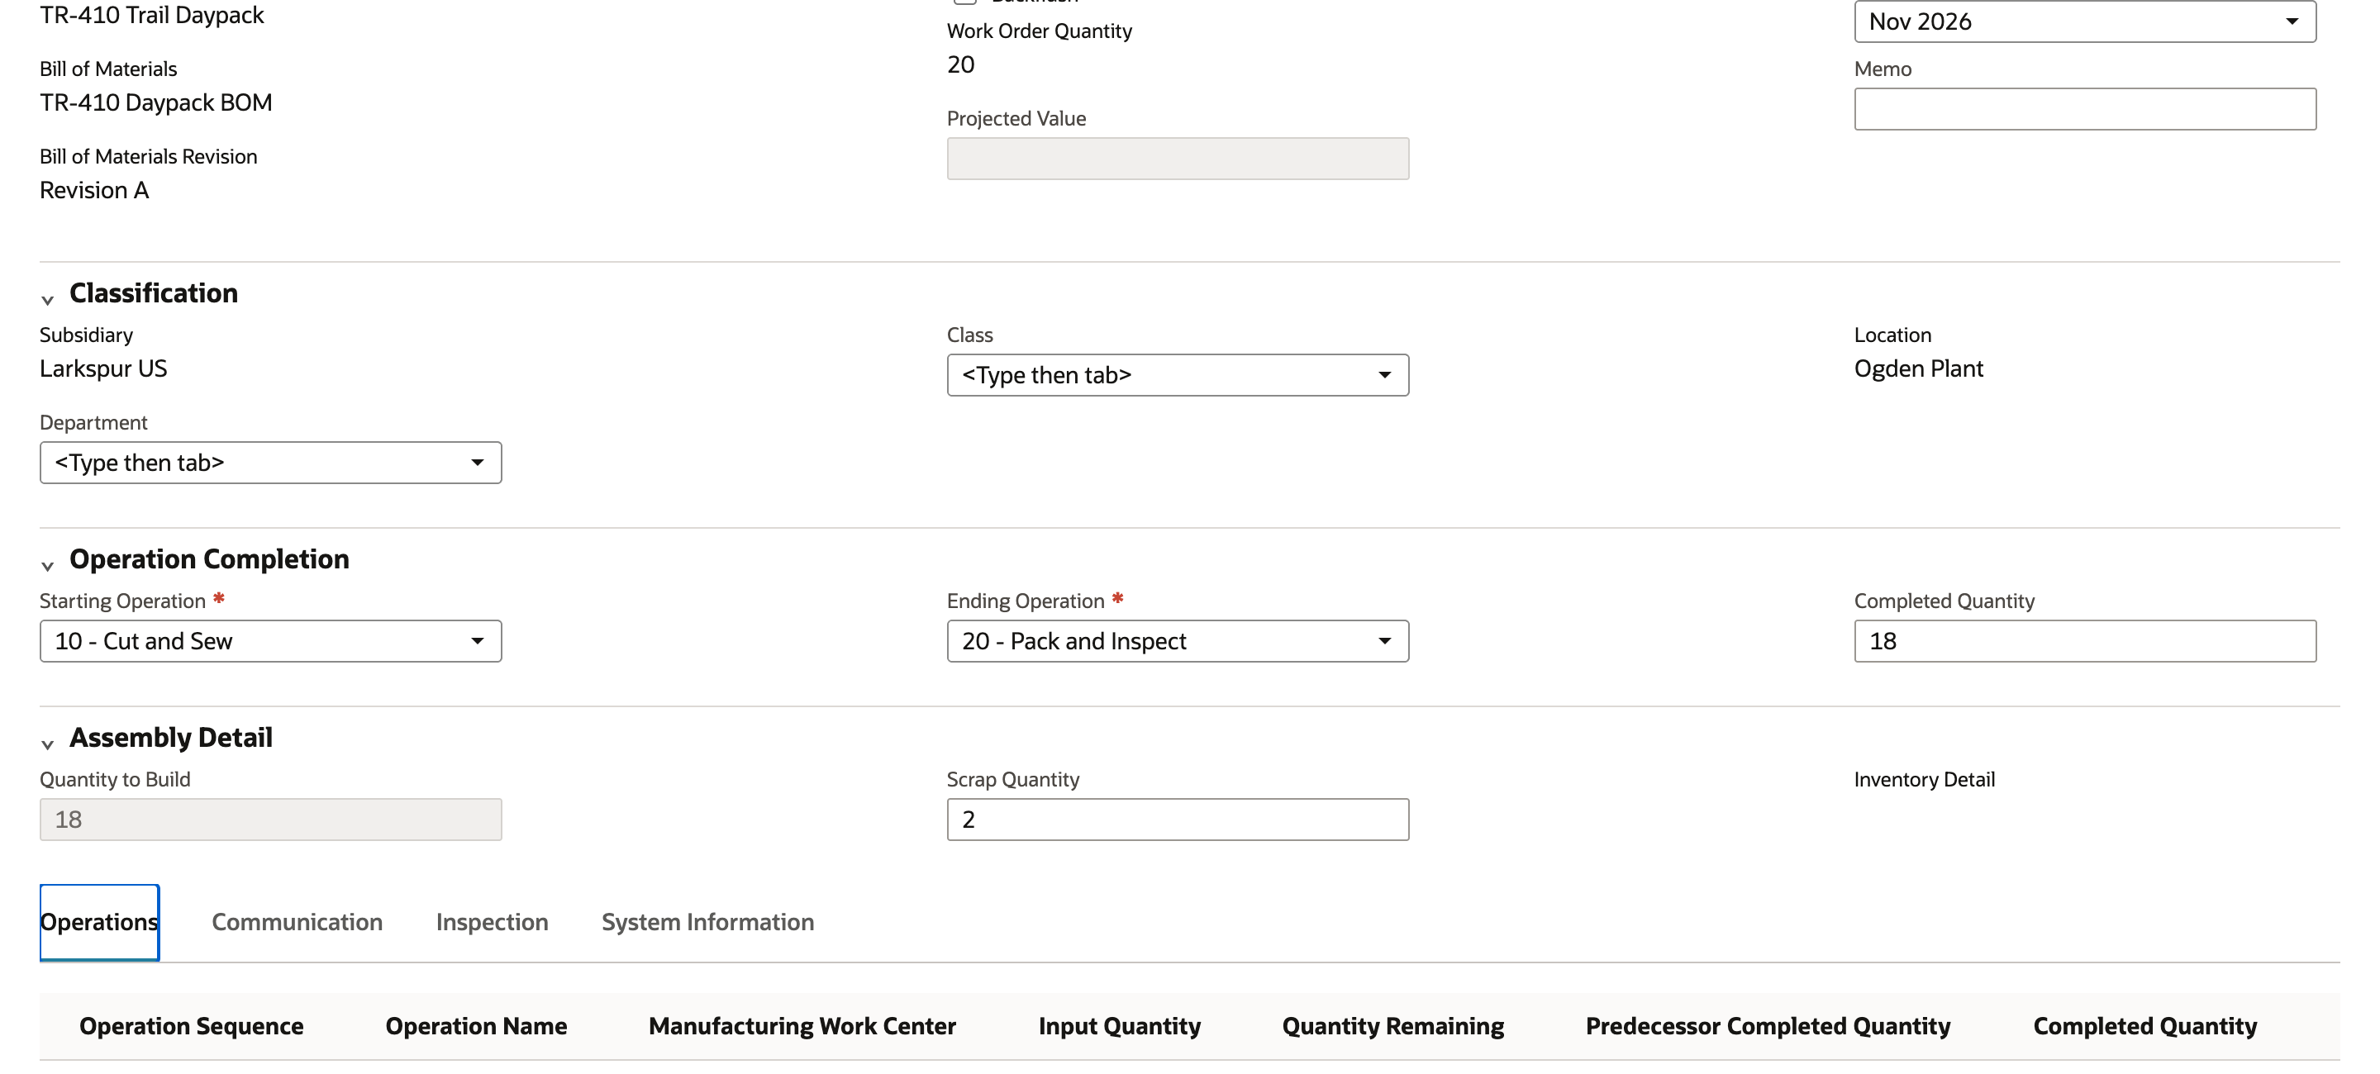Click the Revision A value
This screenshot has width=2380, height=1074.
click(94, 190)
